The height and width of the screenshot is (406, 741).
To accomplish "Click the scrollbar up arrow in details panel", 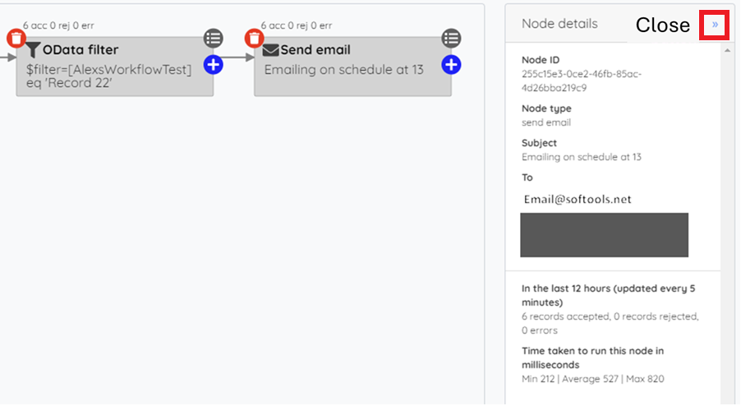I will point(727,50).
